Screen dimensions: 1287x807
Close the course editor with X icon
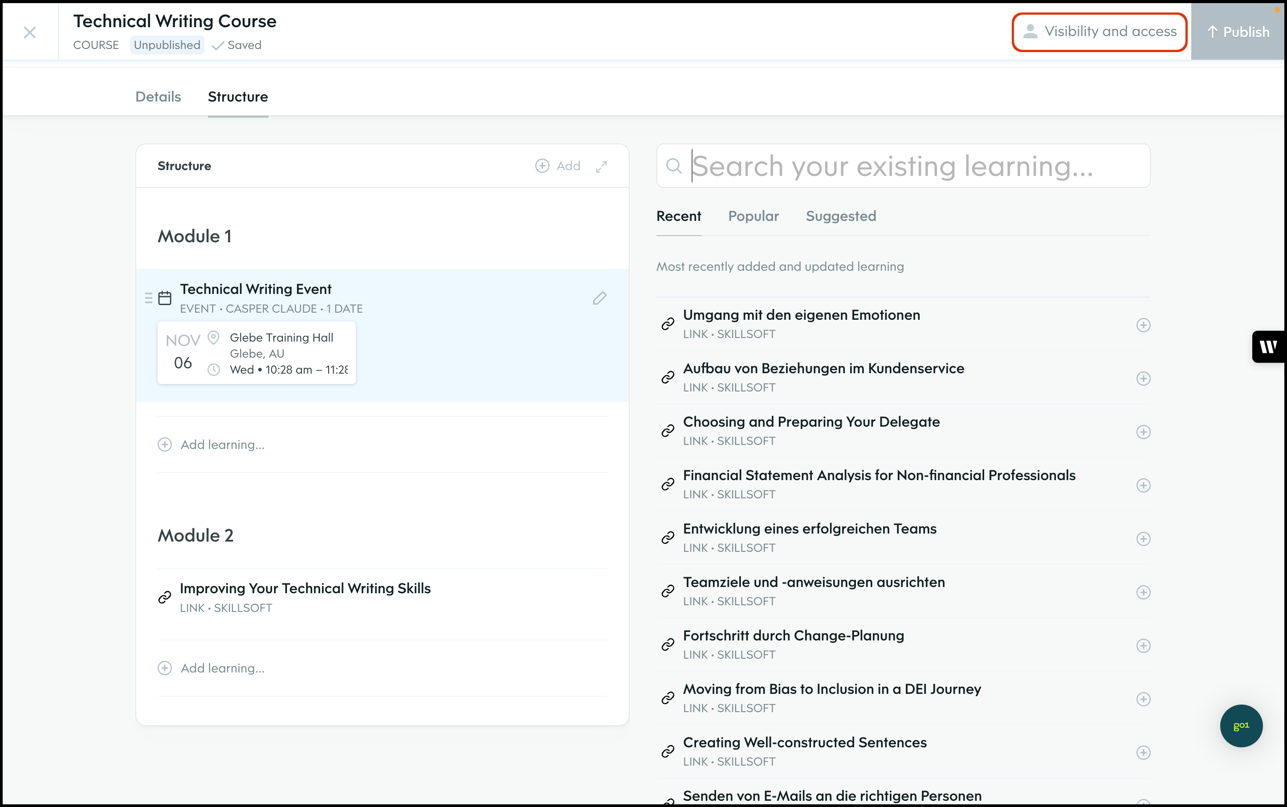[30, 33]
